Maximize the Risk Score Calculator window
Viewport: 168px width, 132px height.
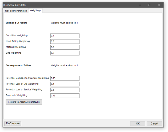[x=149, y=5]
